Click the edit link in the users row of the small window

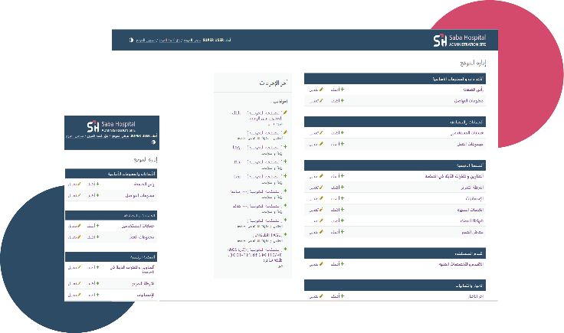click(73, 226)
